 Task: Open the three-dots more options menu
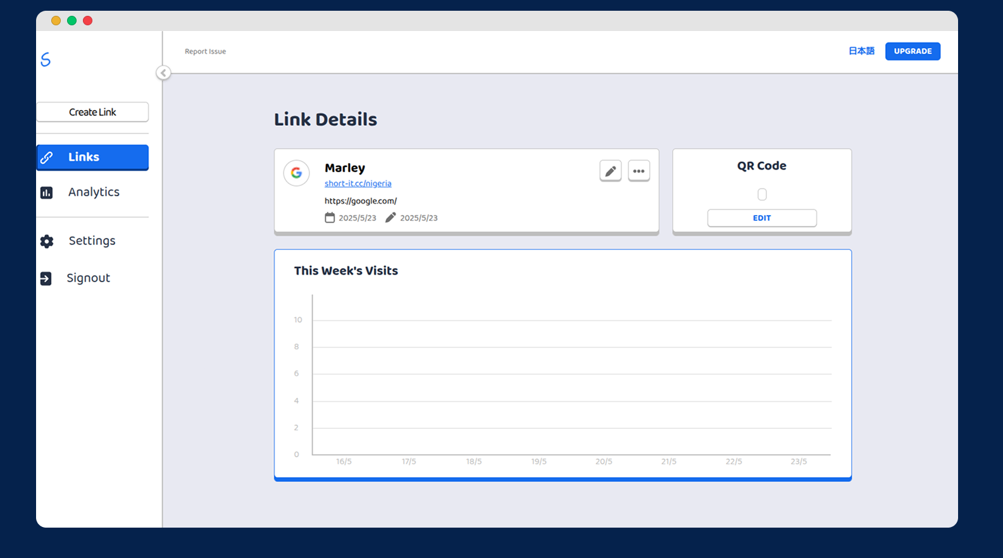tap(639, 171)
